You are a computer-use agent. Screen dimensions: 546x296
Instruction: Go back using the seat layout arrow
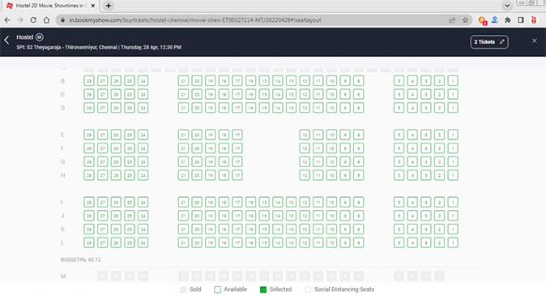click(6, 40)
